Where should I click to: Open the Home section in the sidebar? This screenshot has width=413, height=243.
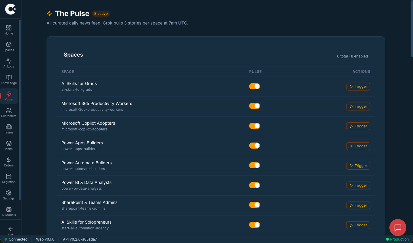(8, 29)
